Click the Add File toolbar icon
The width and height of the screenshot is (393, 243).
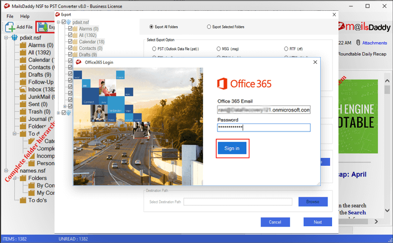[x=10, y=27]
